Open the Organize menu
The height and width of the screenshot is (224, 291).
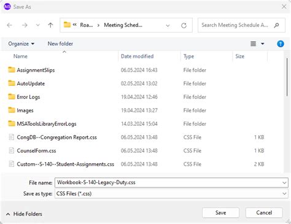[21, 44]
